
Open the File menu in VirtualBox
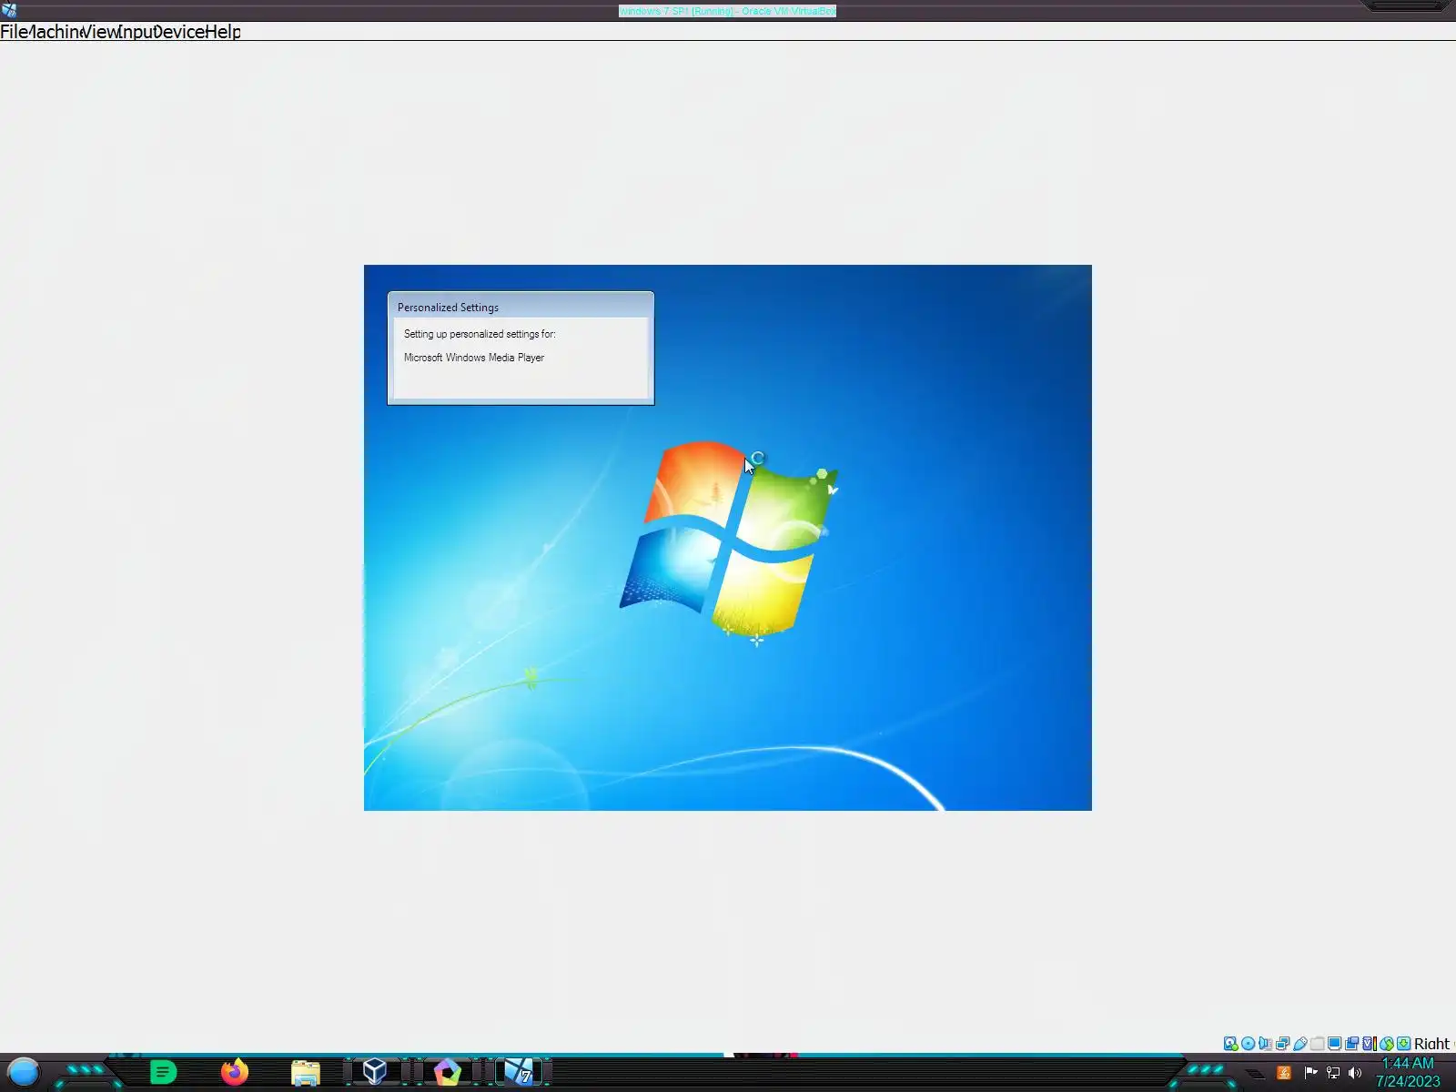[x=13, y=32]
